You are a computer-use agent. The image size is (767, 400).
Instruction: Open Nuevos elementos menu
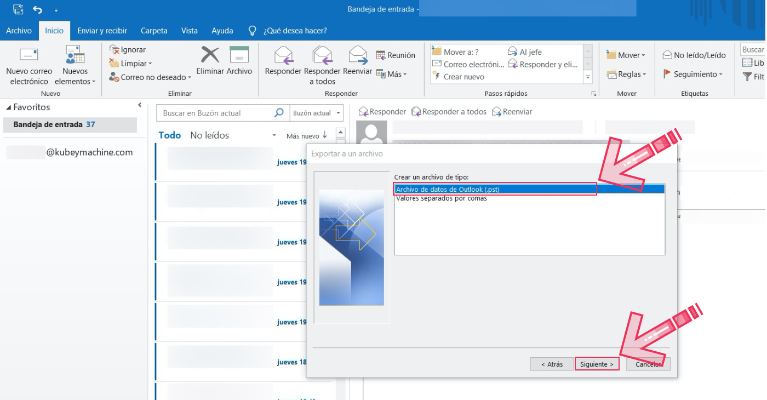click(75, 66)
